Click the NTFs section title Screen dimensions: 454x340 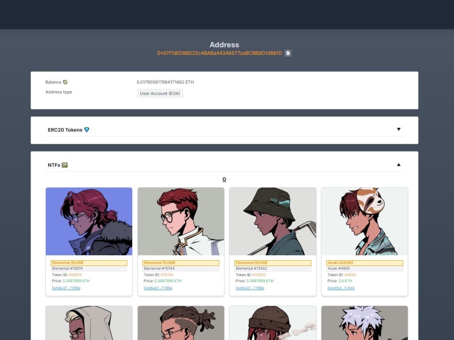pos(54,165)
